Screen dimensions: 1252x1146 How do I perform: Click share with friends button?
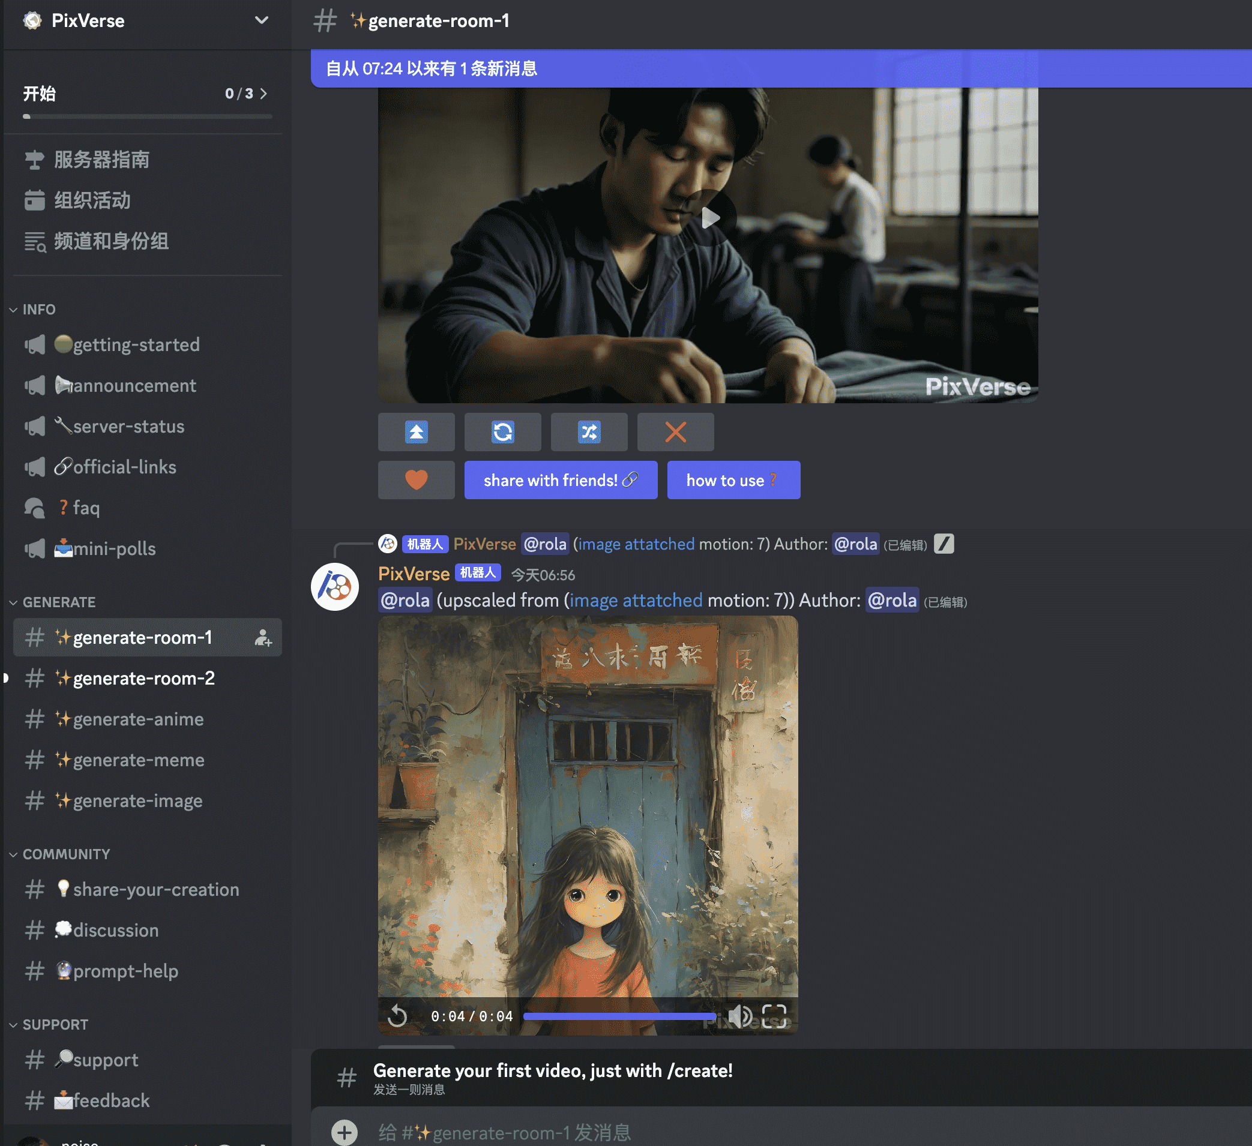tap(560, 480)
